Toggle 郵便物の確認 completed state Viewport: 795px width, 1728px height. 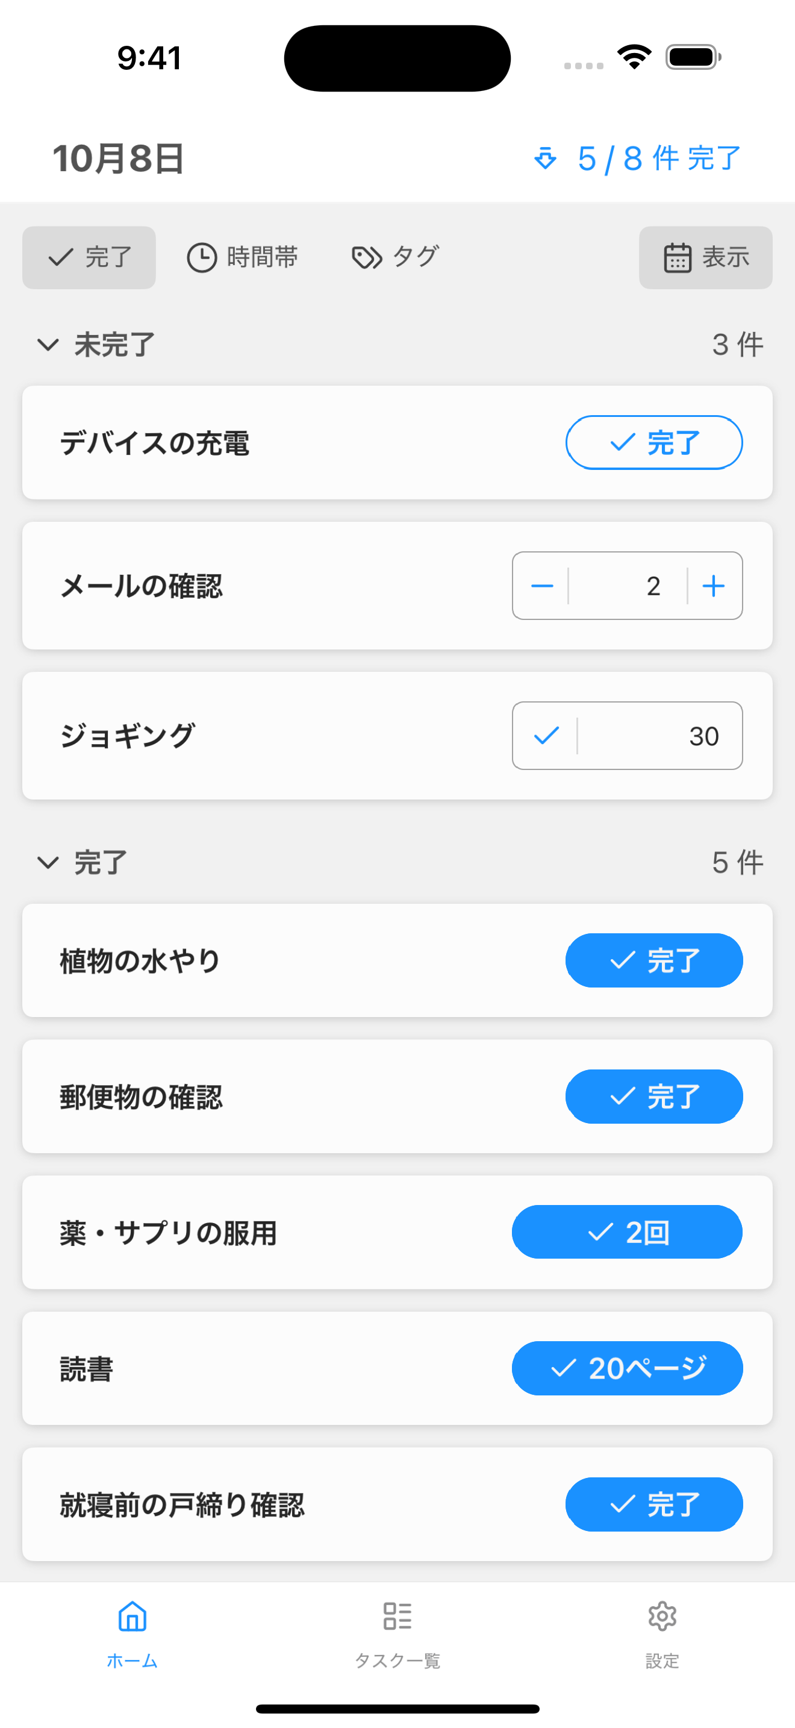pos(653,1097)
